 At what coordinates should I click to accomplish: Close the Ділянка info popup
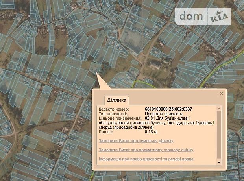(222, 94)
